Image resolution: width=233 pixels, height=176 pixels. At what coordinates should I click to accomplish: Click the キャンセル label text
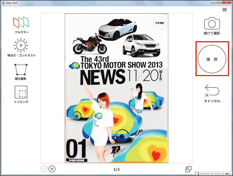212,101
